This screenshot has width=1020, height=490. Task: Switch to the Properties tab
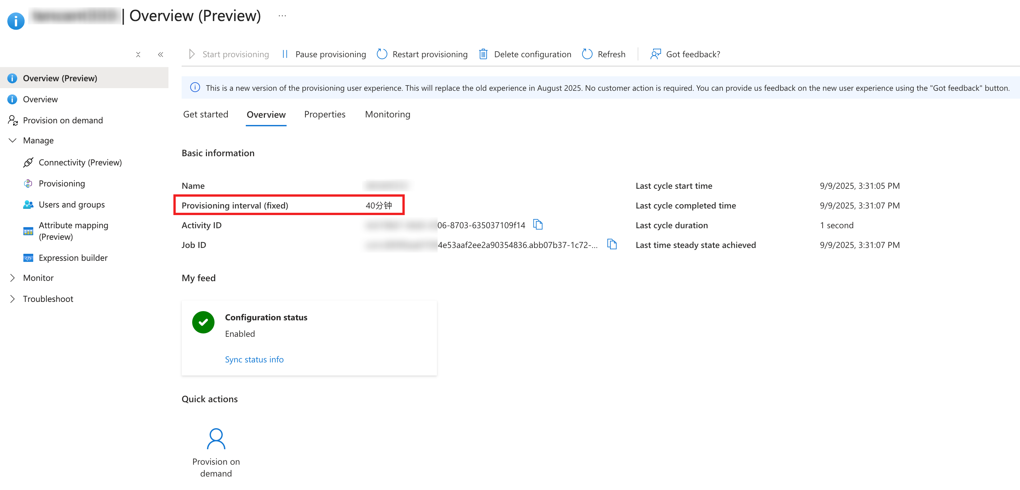[x=324, y=114]
